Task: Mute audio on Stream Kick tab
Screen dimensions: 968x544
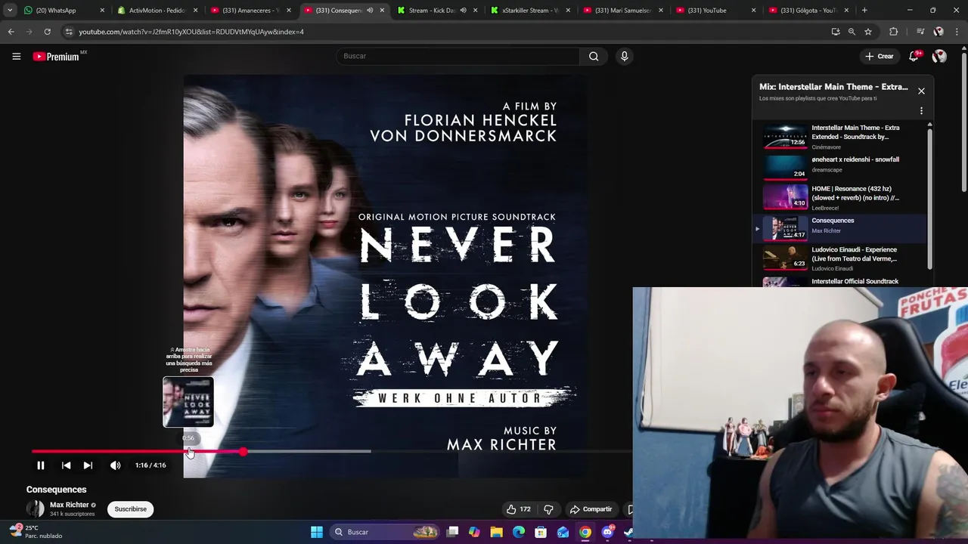Action: [x=463, y=11]
